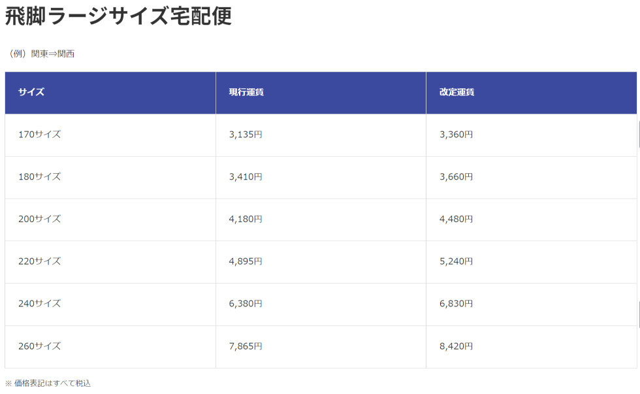Select the 現行運賃 column header
Viewport: 640px width, 394px height.
(246, 92)
